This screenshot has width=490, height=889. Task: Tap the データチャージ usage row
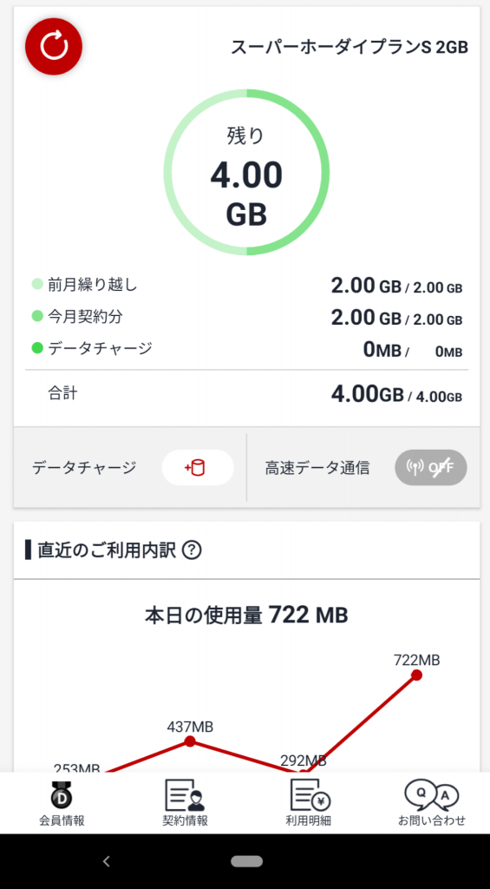pyautogui.click(x=247, y=349)
